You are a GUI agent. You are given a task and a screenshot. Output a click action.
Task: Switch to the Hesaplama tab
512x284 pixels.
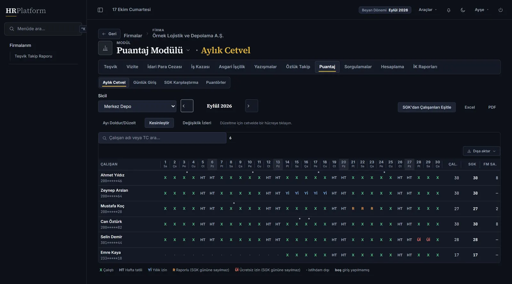[x=392, y=67]
